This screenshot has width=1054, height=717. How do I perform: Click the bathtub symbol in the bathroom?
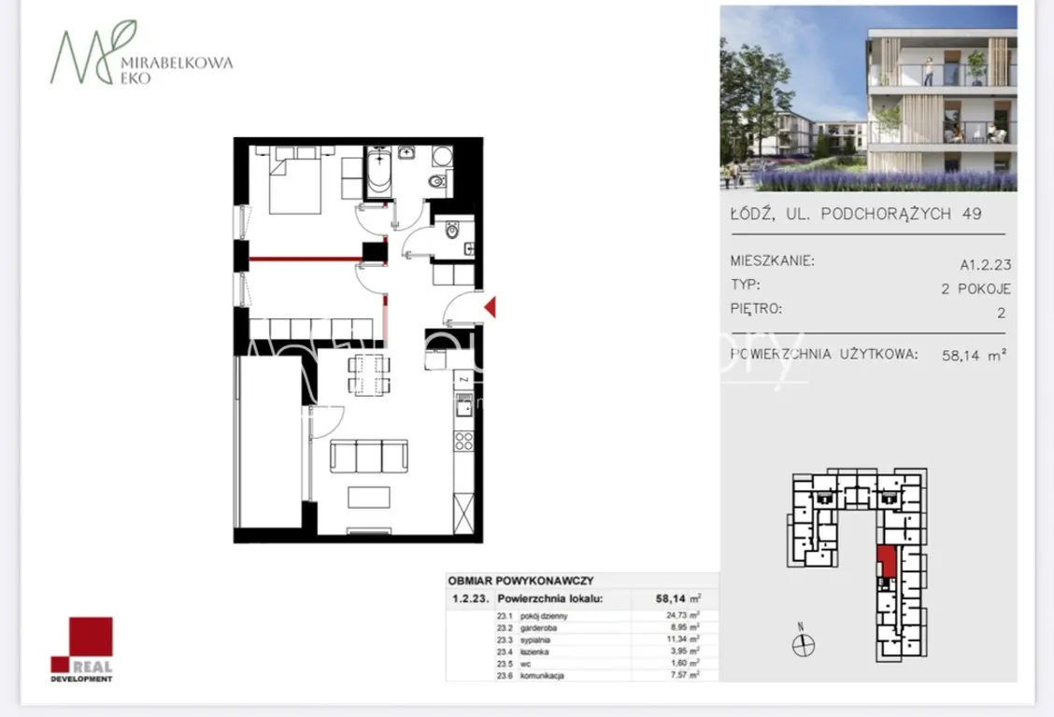tap(379, 172)
